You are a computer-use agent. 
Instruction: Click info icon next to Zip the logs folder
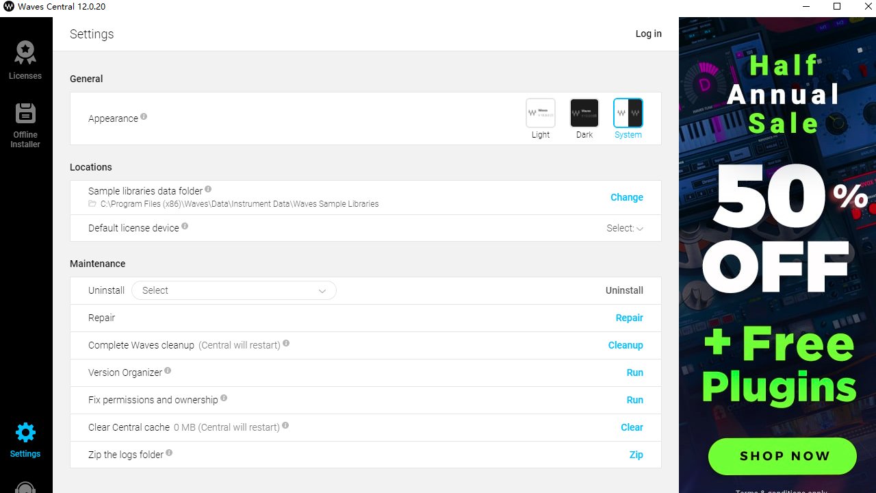pos(169,453)
